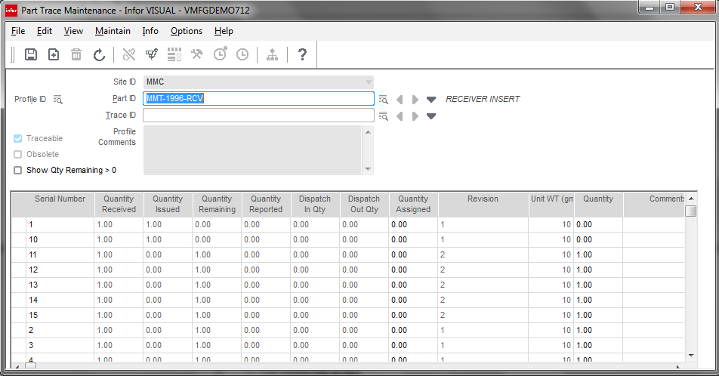Open the Help menu

(224, 31)
